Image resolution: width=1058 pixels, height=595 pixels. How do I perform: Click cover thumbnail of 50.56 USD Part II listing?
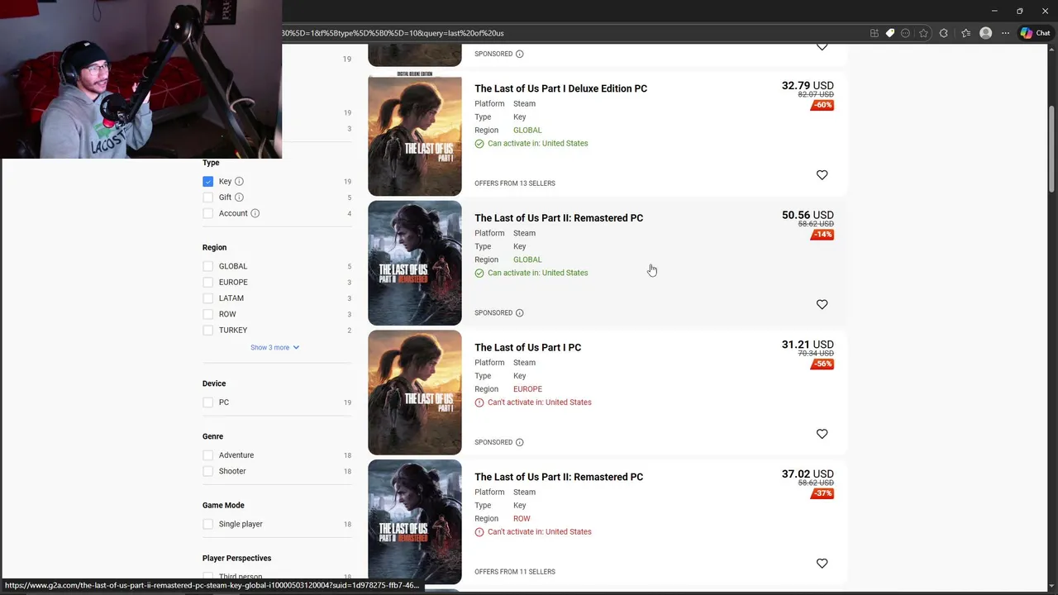pos(415,263)
